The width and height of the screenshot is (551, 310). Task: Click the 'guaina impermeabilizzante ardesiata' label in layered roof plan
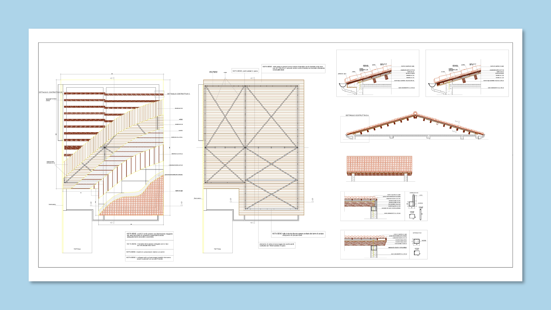[x=174, y=175]
